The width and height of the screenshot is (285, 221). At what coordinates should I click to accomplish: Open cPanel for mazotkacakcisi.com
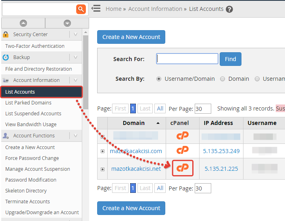pyautogui.click(x=183, y=151)
